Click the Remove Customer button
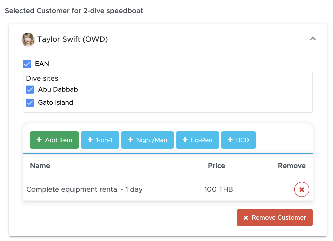The width and height of the screenshot is (333, 241). coord(275,218)
